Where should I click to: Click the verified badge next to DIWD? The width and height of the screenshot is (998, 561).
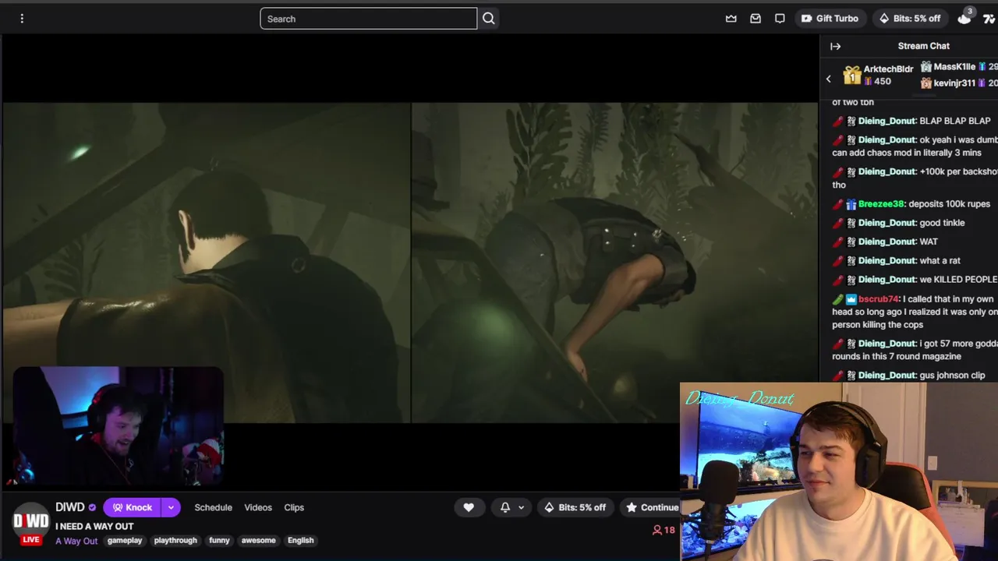tap(92, 507)
